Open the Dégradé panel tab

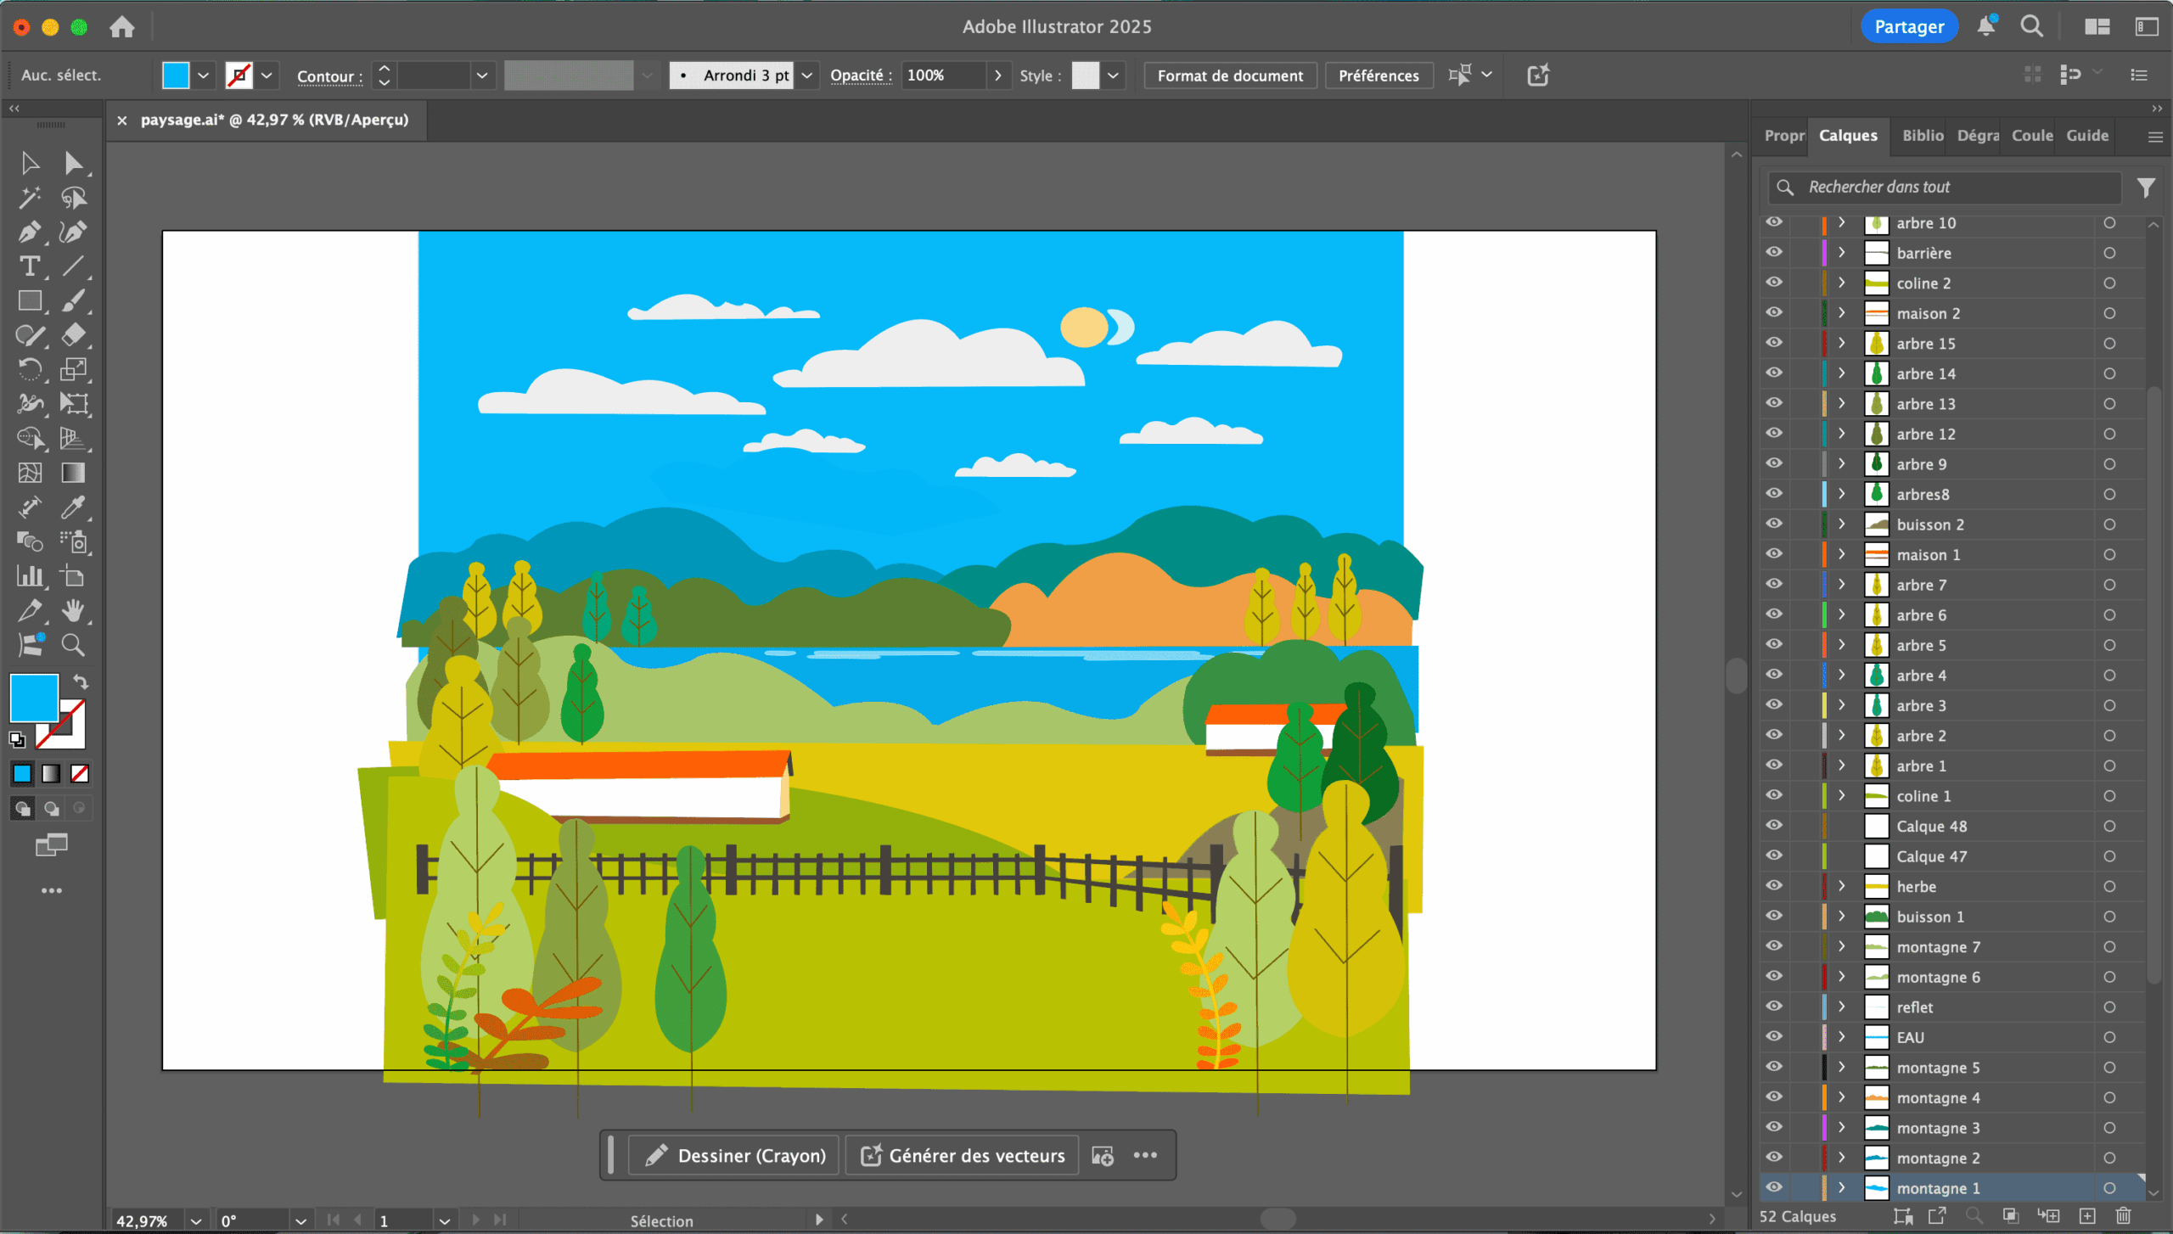tap(1977, 136)
